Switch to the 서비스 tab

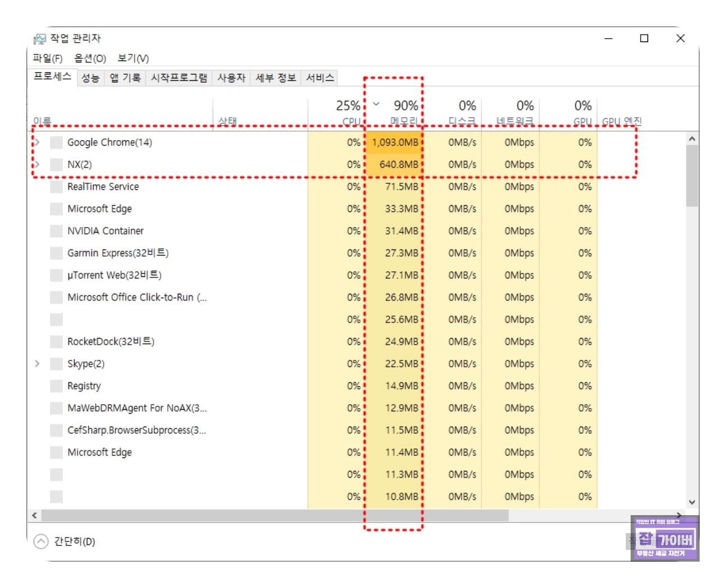coord(320,78)
